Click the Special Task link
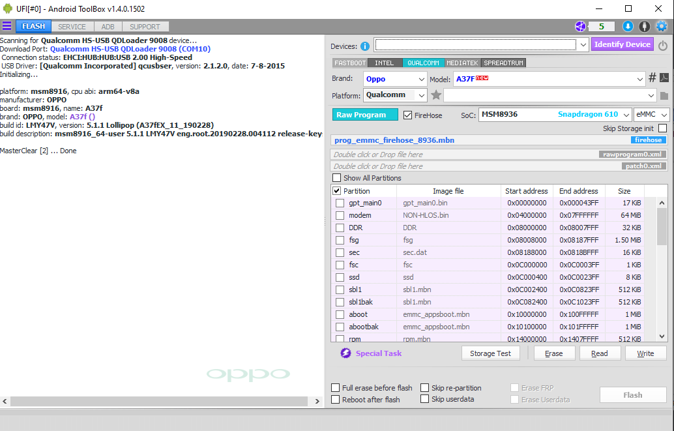Viewport: 674px width, 431px height. tap(379, 353)
